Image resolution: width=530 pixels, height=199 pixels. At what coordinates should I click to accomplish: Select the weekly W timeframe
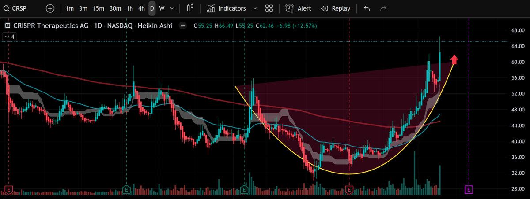point(162,8)
